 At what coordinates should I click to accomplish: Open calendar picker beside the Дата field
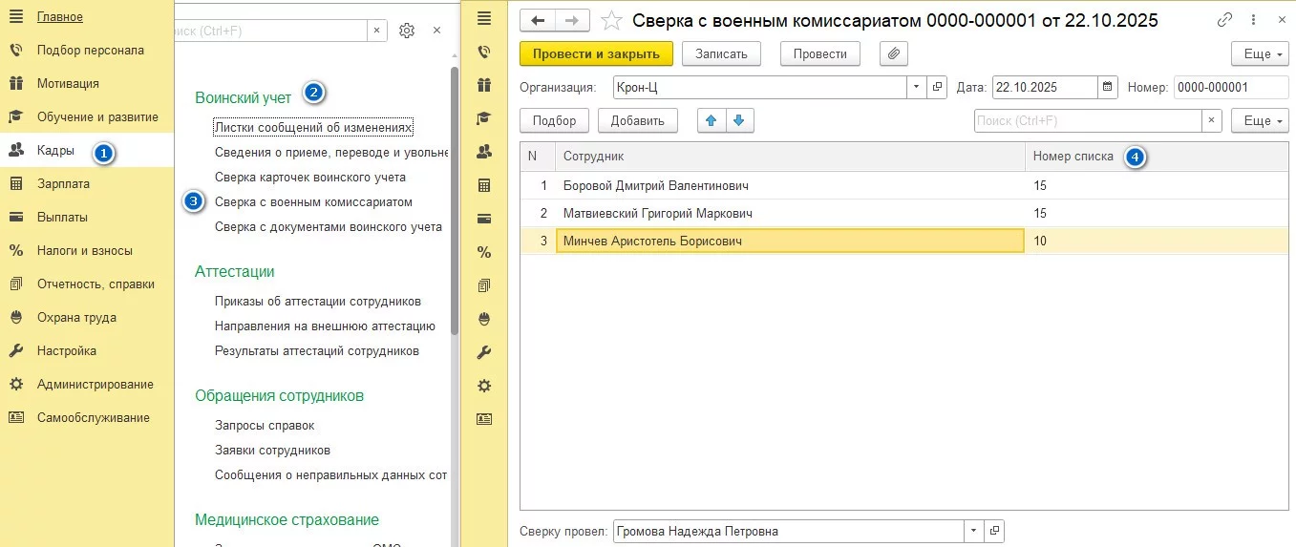(x=1109, y=87)
